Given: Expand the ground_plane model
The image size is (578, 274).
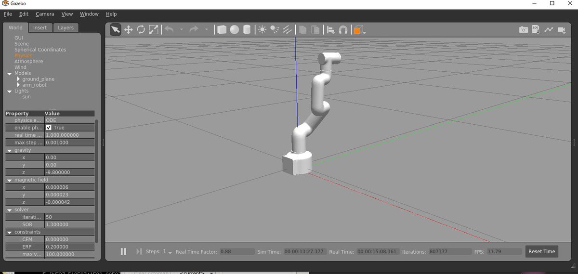Looking at the screenshot, I should [x=18, y=79].
